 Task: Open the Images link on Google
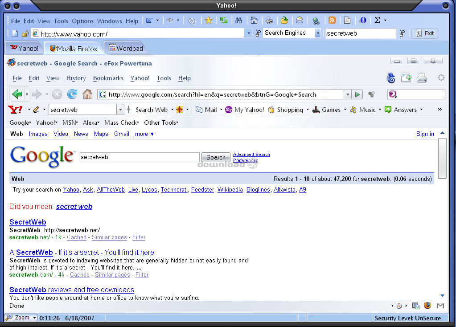point(38,134)
